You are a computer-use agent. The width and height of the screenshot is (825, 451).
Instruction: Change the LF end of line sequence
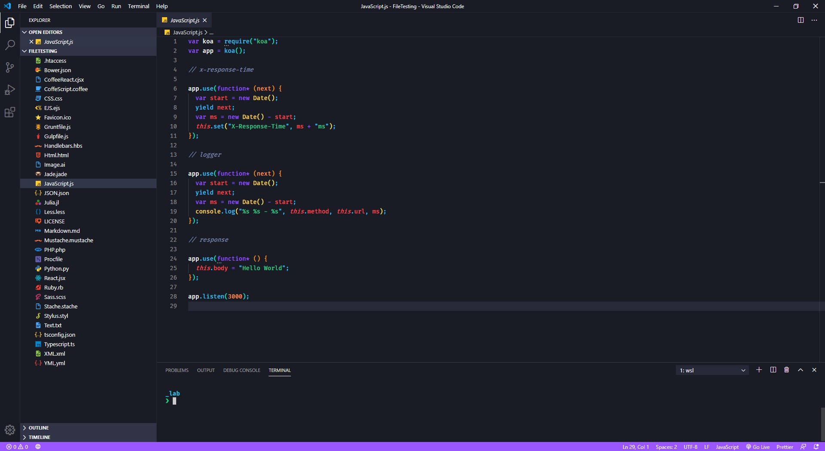(706, 447)
